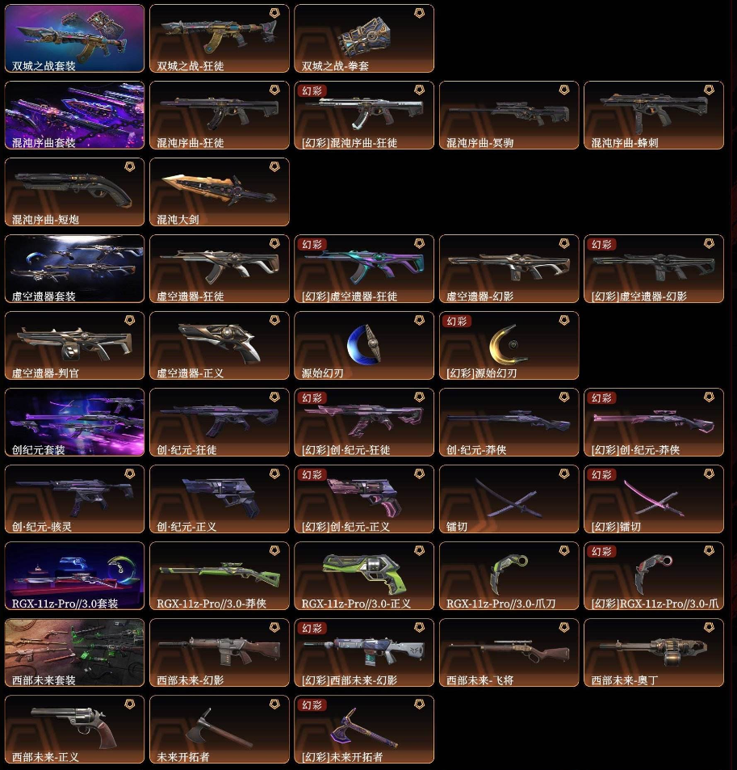737x770 pixels.
Task: Select the 西部未来-正义 revolver skin
Action: 74,730
